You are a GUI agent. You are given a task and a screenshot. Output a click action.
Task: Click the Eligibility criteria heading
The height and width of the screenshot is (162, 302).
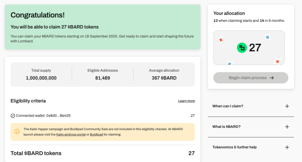point(28,101)
